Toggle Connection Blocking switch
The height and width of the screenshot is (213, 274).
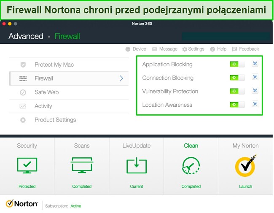(237, 78)
